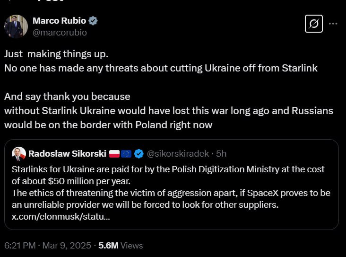The image size is (346, 257).
Task: Open the three-dot more options menu
Action: pos(333,23)
